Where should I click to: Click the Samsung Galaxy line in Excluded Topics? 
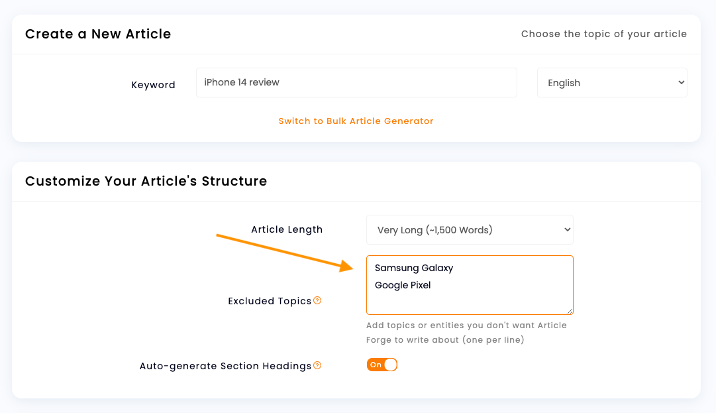coord(414,268)
